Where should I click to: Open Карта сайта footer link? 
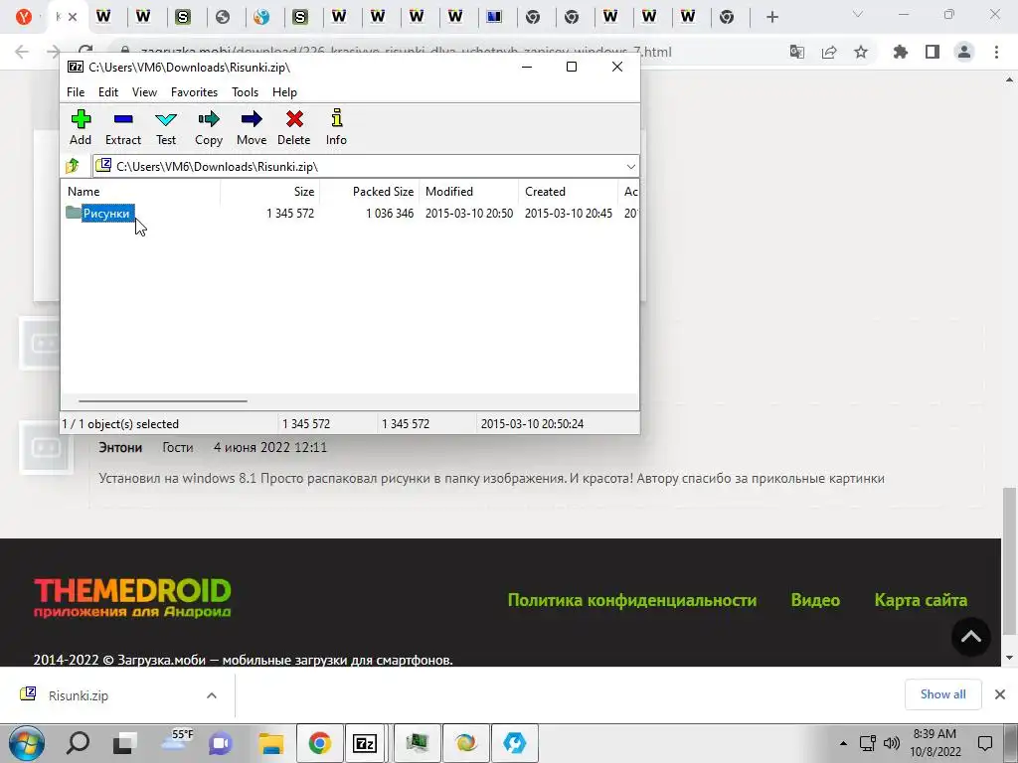(921, 600)
